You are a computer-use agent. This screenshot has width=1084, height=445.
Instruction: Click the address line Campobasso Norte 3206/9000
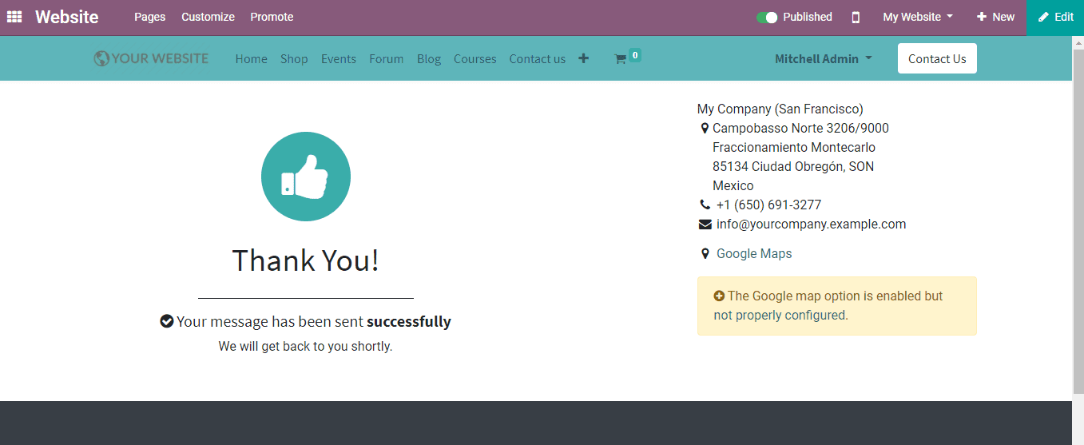click(800, 128)
